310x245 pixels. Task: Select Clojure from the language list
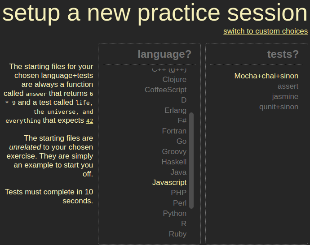click(174, 79)
